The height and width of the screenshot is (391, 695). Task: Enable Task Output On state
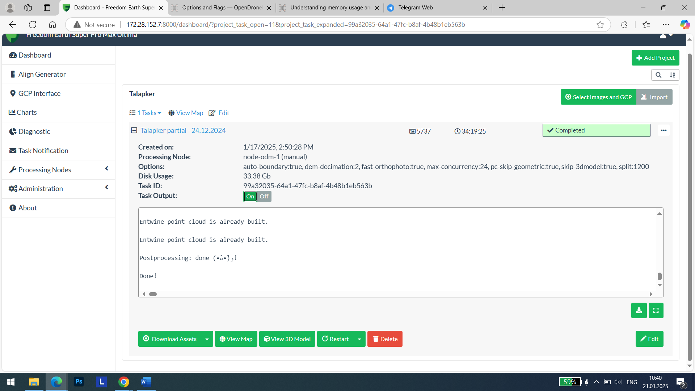point(250,196)
